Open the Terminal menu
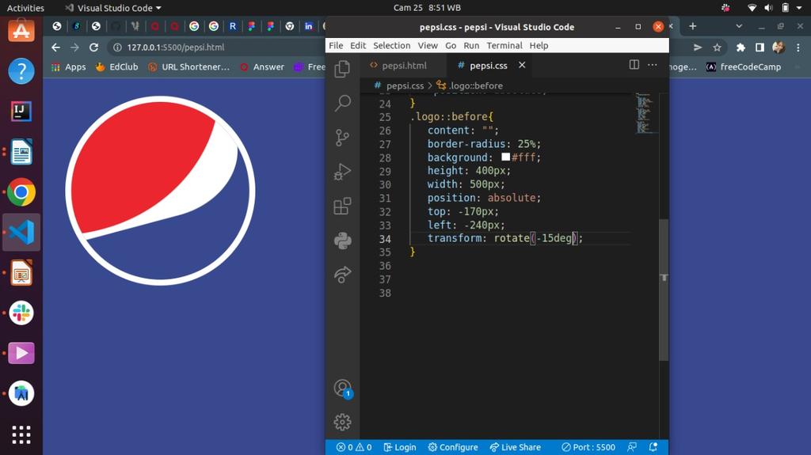 [x=504, y=46]
